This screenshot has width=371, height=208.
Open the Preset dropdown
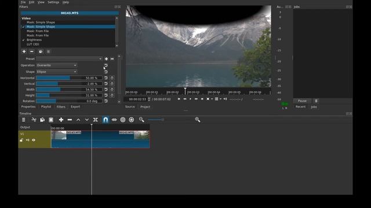69,59
